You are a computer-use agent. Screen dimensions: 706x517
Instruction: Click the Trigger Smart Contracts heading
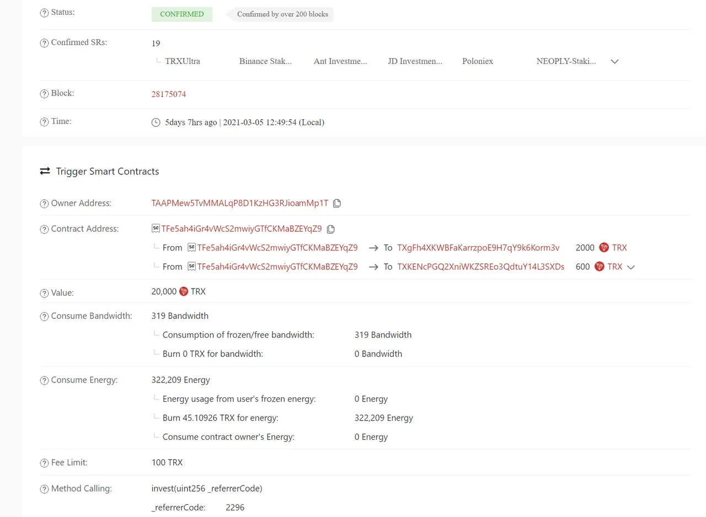(x=108, y=172)
